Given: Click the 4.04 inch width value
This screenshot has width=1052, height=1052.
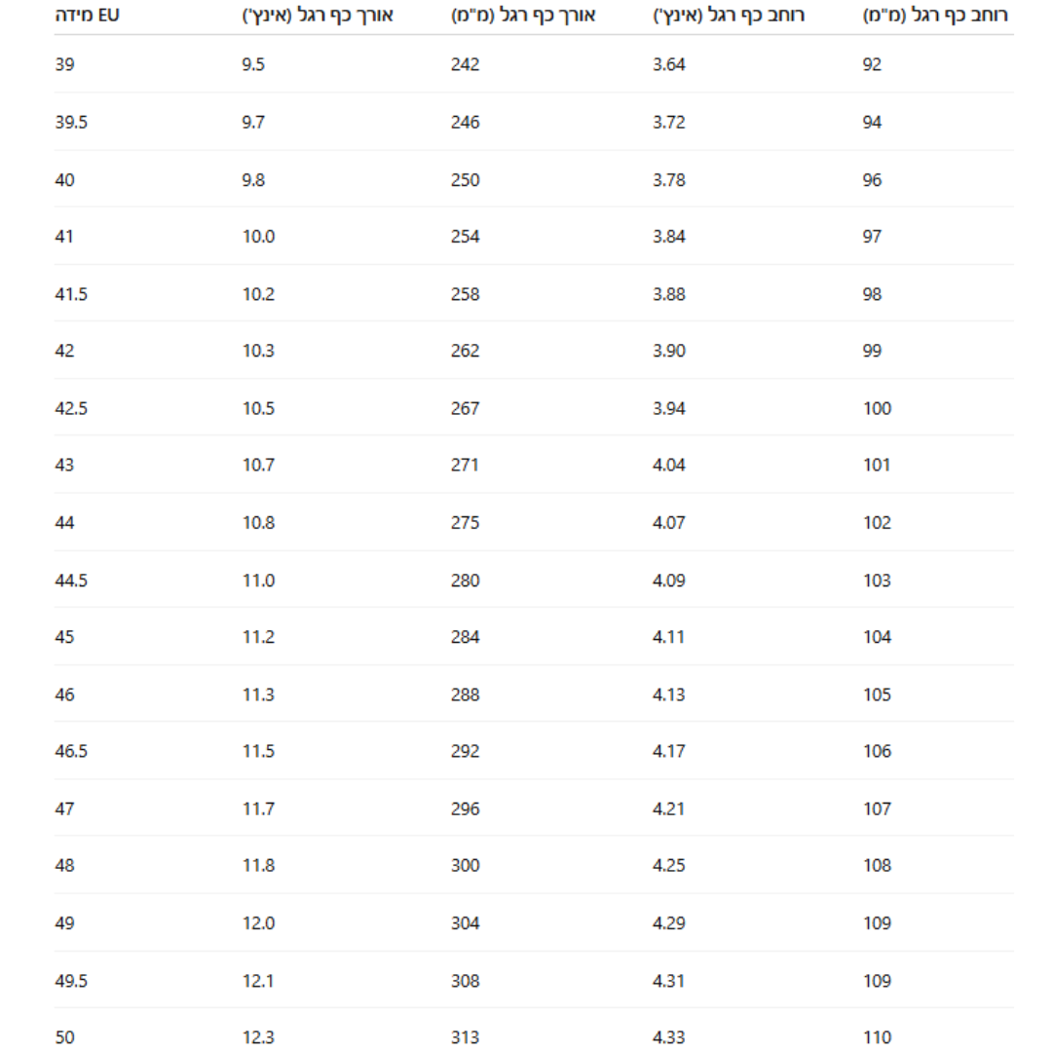Looking at the screenshot, I should point(669,466).
